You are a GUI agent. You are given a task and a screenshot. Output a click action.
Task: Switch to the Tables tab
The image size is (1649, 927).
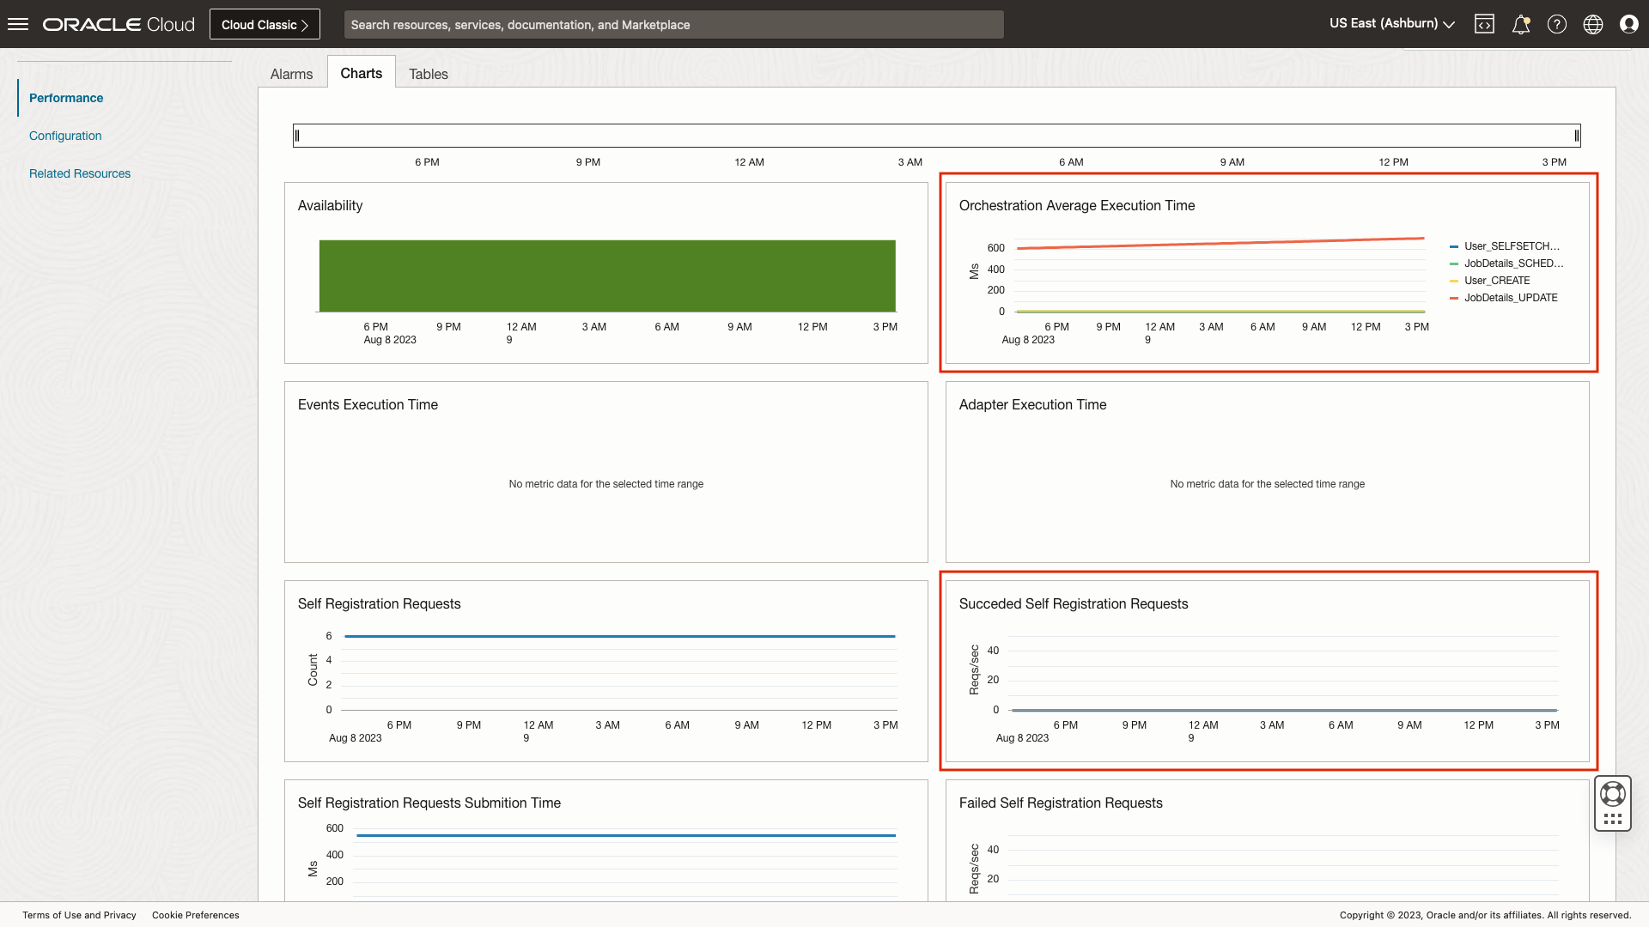pyautogui.click(x=428, y=74)
